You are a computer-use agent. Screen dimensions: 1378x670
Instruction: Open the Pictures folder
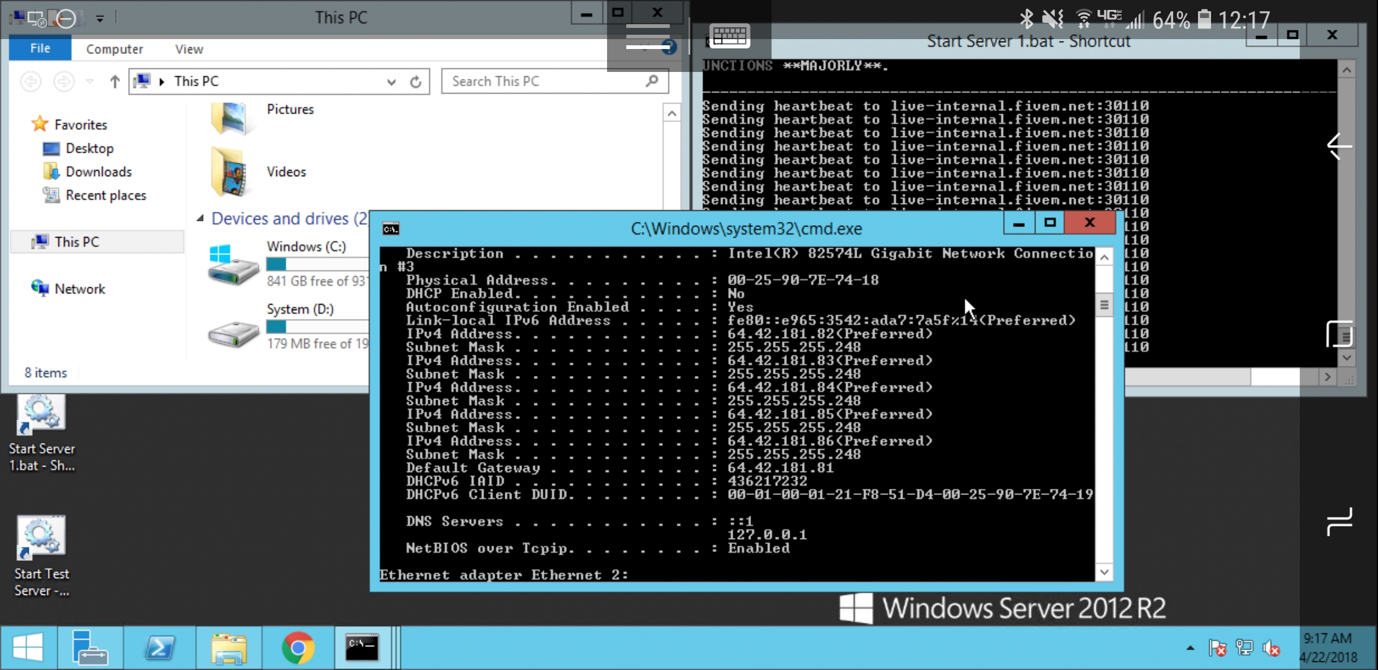point(263,117)
